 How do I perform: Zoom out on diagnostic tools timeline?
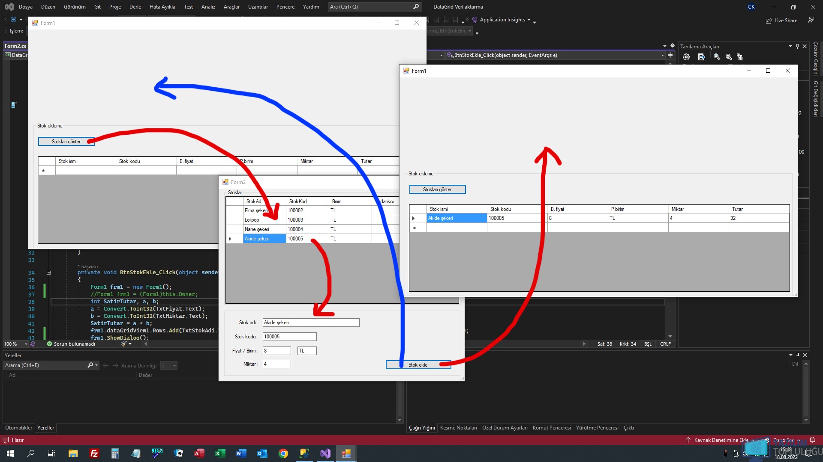[729, 57]
